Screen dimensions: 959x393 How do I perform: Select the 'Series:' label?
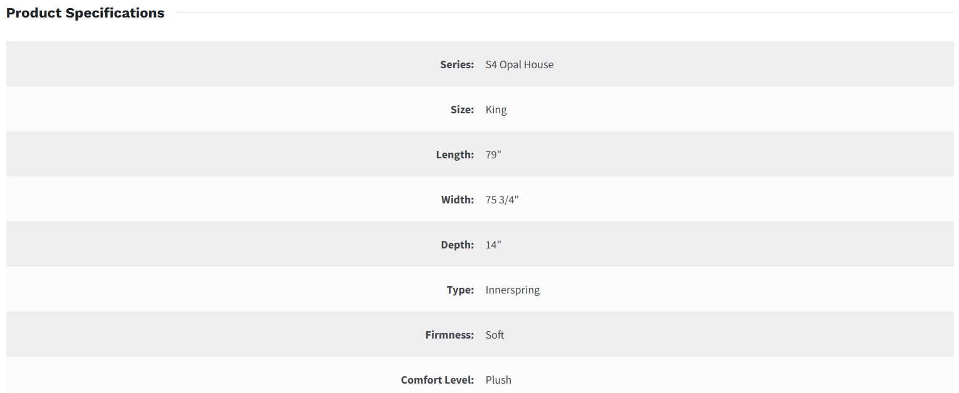[x=457, y=64]
